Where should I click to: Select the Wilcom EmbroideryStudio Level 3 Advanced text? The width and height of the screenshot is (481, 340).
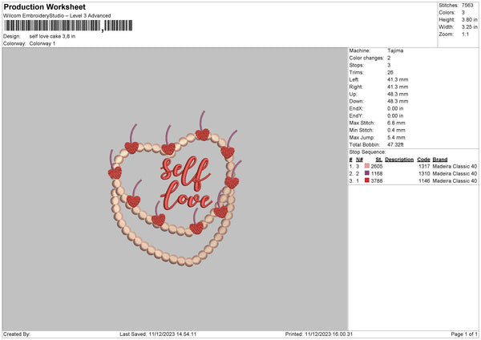57,16
